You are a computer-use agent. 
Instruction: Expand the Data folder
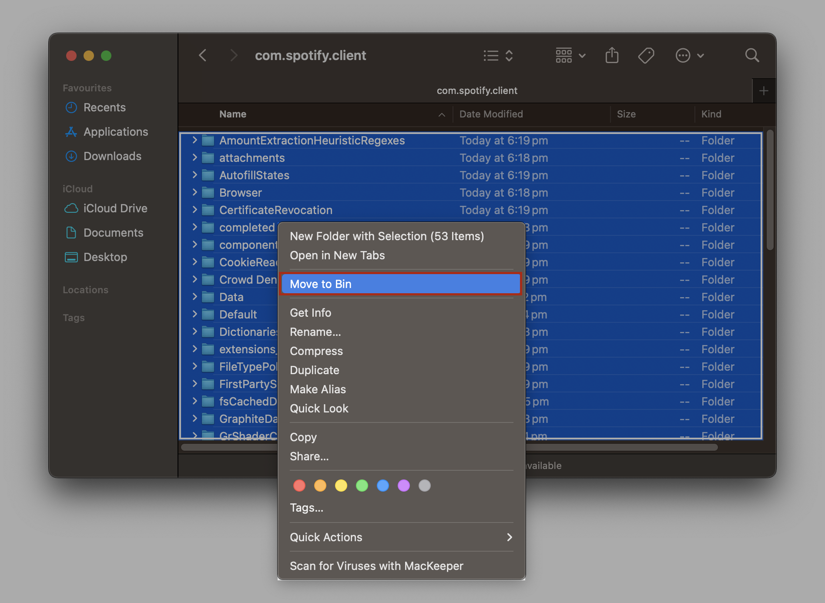(195, 297)
